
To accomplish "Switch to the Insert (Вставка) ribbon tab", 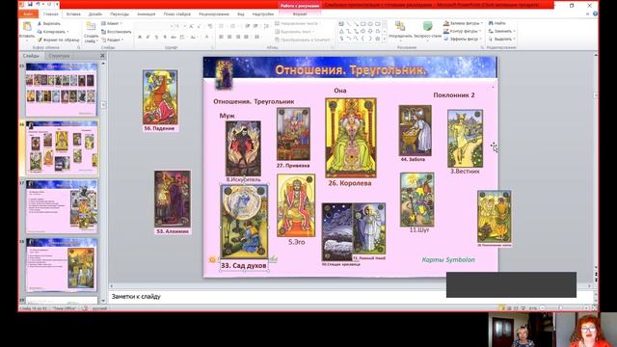I will coord(73,13).
